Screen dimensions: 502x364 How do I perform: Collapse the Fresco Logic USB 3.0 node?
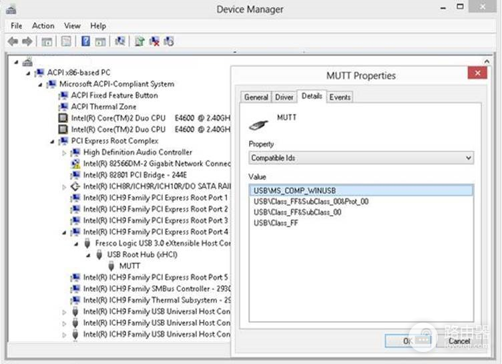[76, 244]
